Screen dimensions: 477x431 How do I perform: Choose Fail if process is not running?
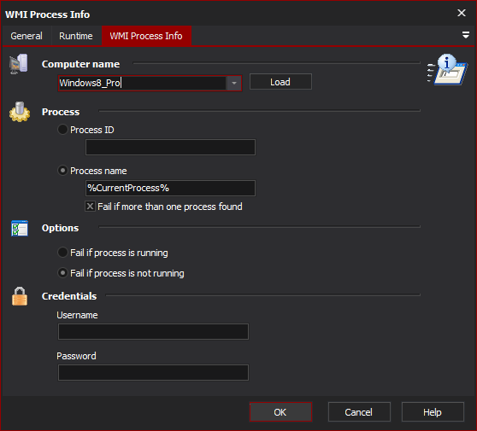pos(62,273)
